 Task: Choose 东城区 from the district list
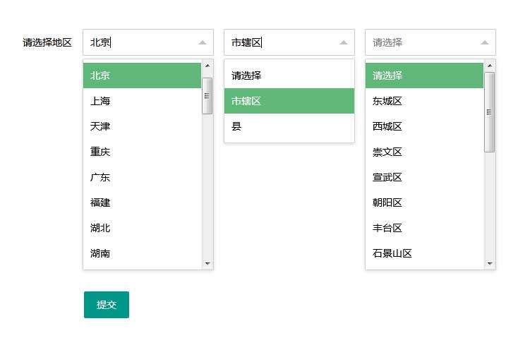(424, 101)
